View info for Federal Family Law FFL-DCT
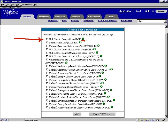Screen dimensions: 168x122 tap(104, 104)
